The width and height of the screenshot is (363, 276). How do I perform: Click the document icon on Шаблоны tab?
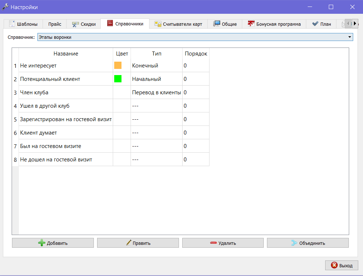click(12, 24)
